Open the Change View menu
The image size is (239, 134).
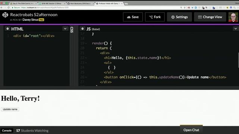210,17
